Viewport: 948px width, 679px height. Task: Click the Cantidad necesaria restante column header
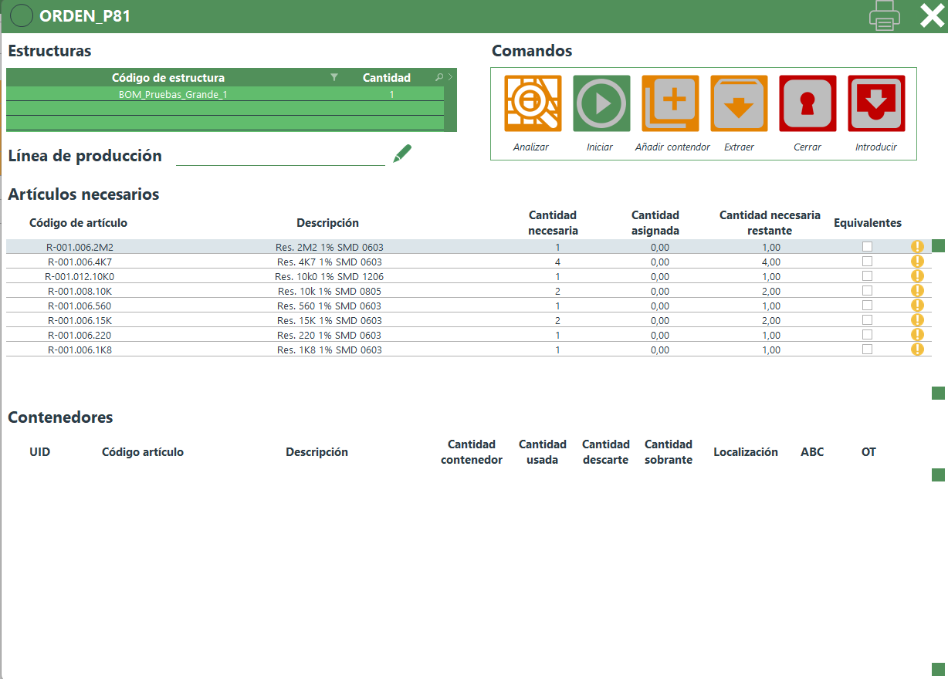769,223
